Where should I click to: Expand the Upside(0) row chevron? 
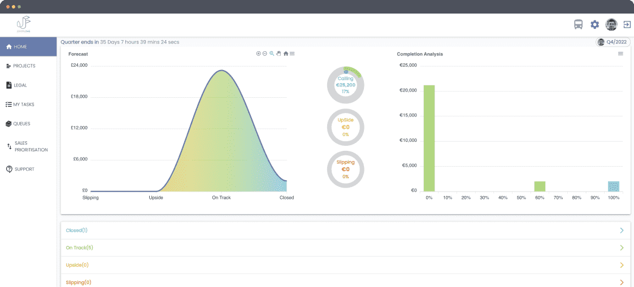622,265
